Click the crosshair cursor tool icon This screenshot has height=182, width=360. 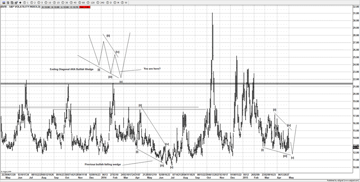coord(20,3)
